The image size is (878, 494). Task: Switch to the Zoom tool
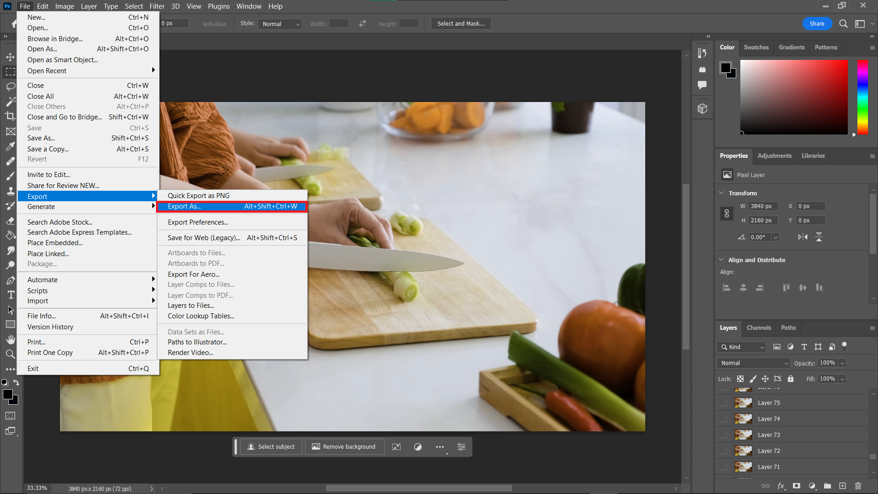pos(10,354)
